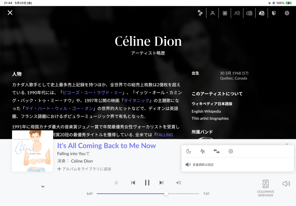
Task: Tap the Wi-Fi indicator in the status bar
Action: [269, 3]
